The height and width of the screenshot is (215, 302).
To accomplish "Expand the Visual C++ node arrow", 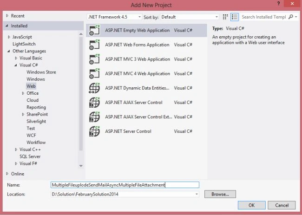I will click(x=16, y=150).
